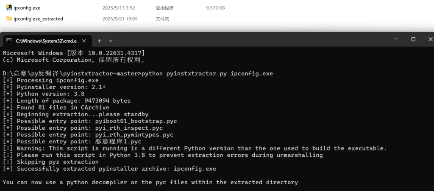Select the ipconfig.exe_extracted folder name
This screenshot has width=434, height=191.
pos(38,19)
